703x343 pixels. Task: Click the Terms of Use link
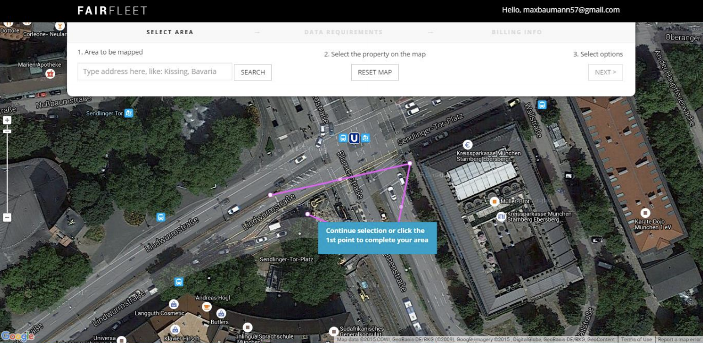click(636, 340)
